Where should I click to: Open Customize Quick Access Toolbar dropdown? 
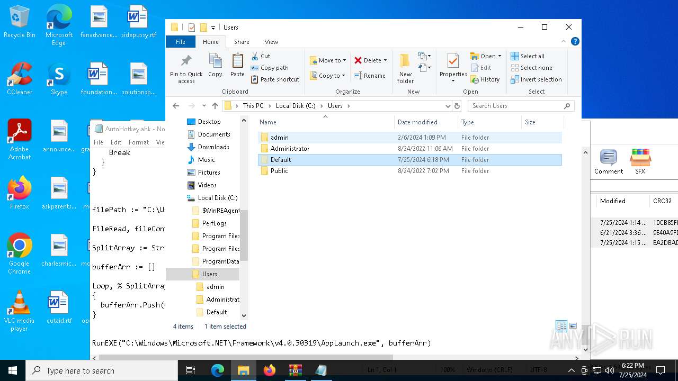coord(213,28)
